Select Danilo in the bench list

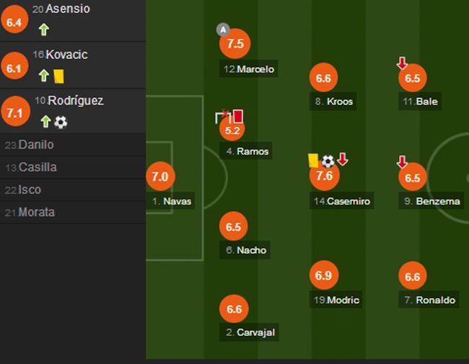point(36,145)
